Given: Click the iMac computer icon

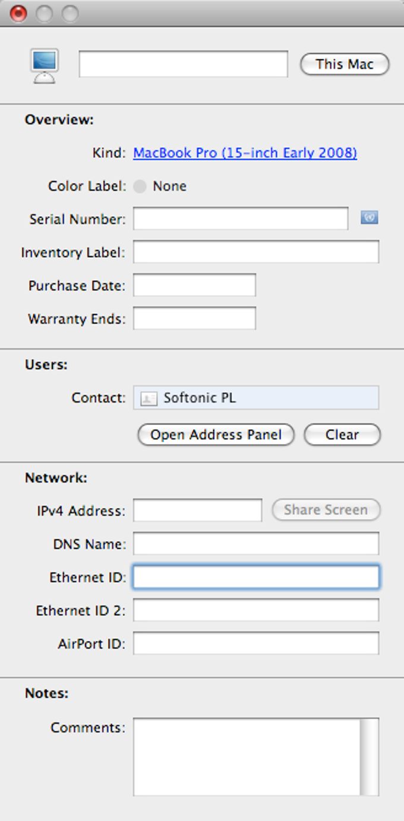Looking at the screenshot, I should 45,65.
